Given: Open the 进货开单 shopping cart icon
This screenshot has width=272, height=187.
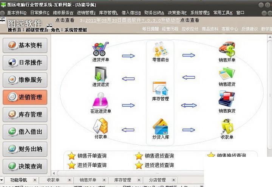Looking at the screenshot, I should coord(100,49).
